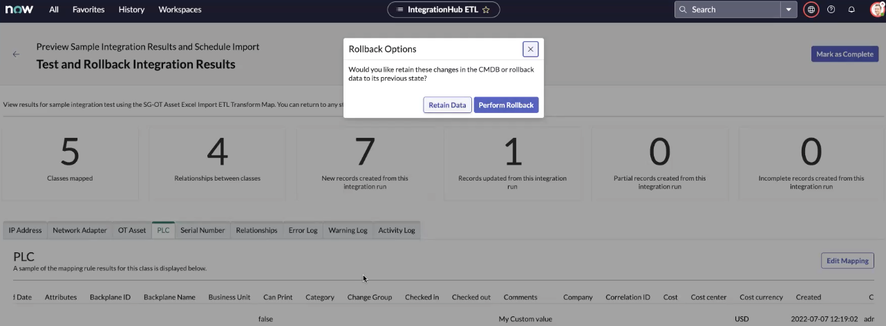Click the Business Unit column header
The width and height of the screenshot is (886, 326).
click(x=229, y=297)
